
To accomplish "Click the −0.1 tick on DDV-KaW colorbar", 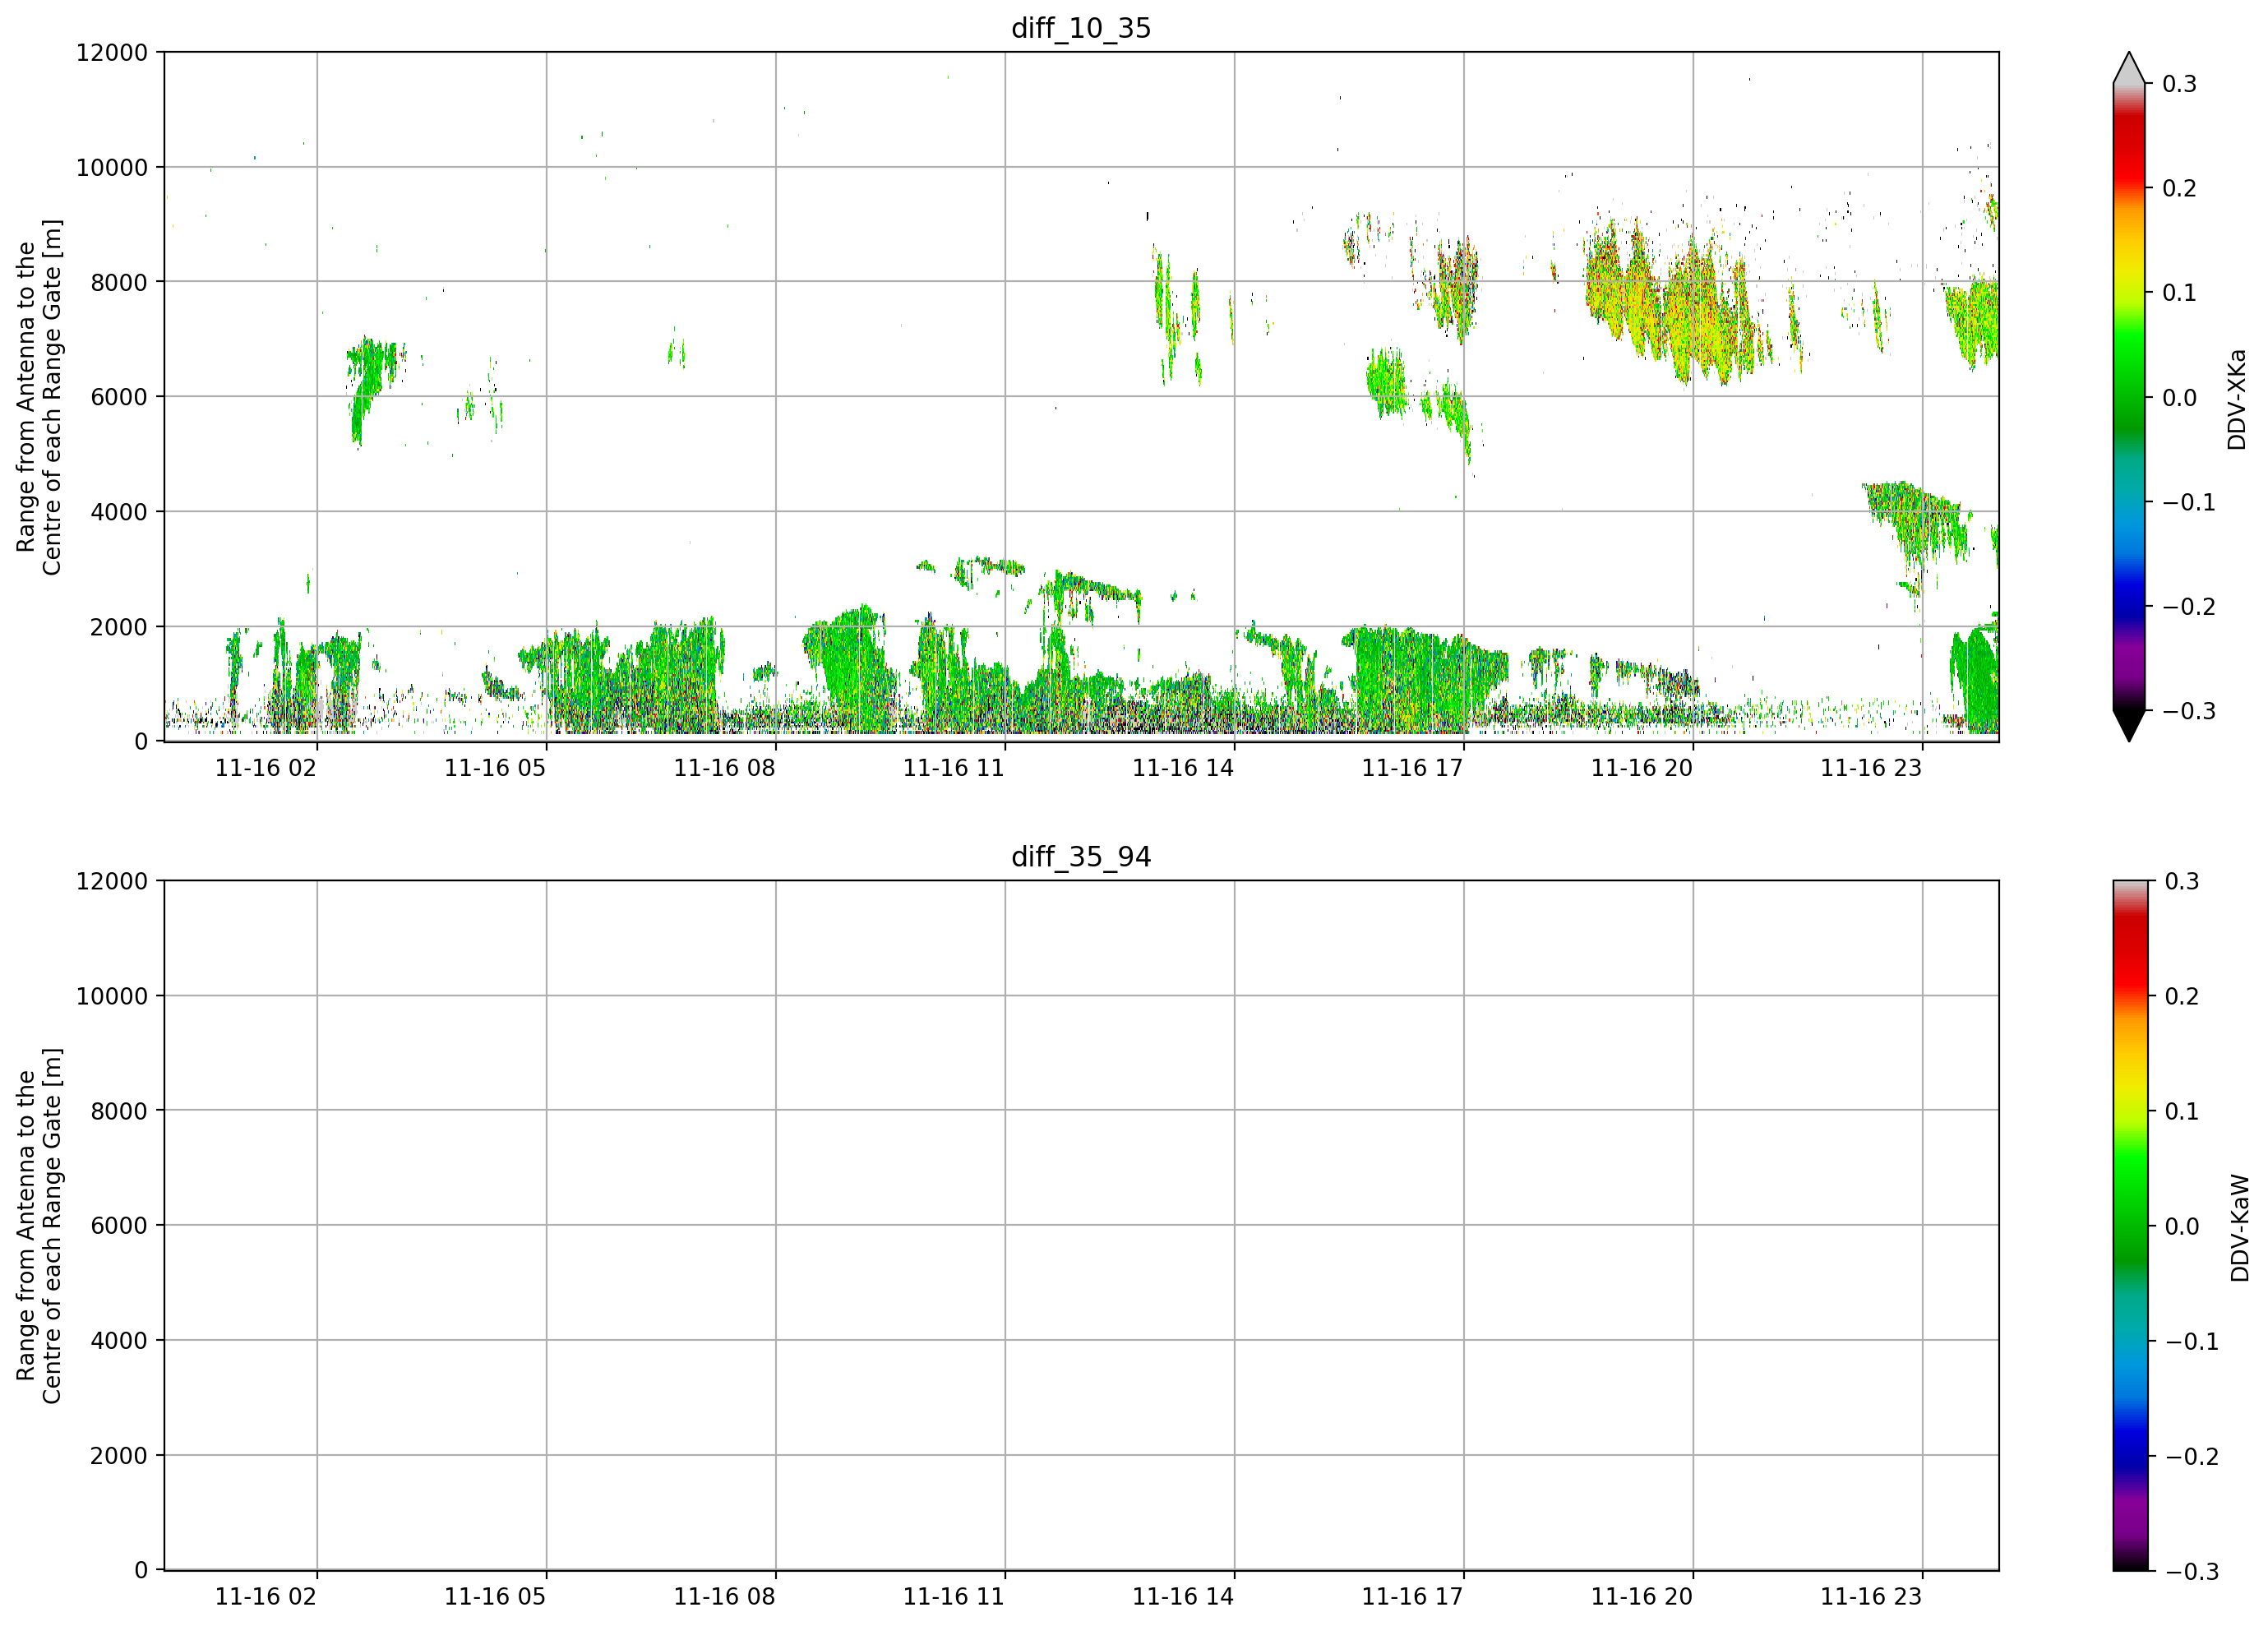I will [x=2191, y=1341].
